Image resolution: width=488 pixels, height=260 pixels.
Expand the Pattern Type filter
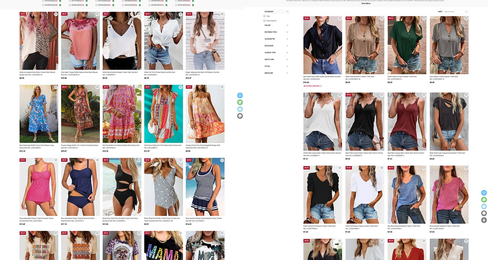pos(287,32)
